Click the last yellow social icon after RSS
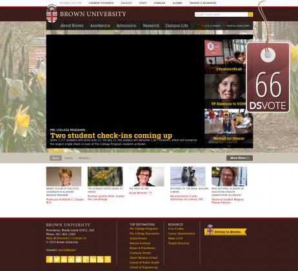This screenshot has height=271, width=298. (x=108, y=259)
